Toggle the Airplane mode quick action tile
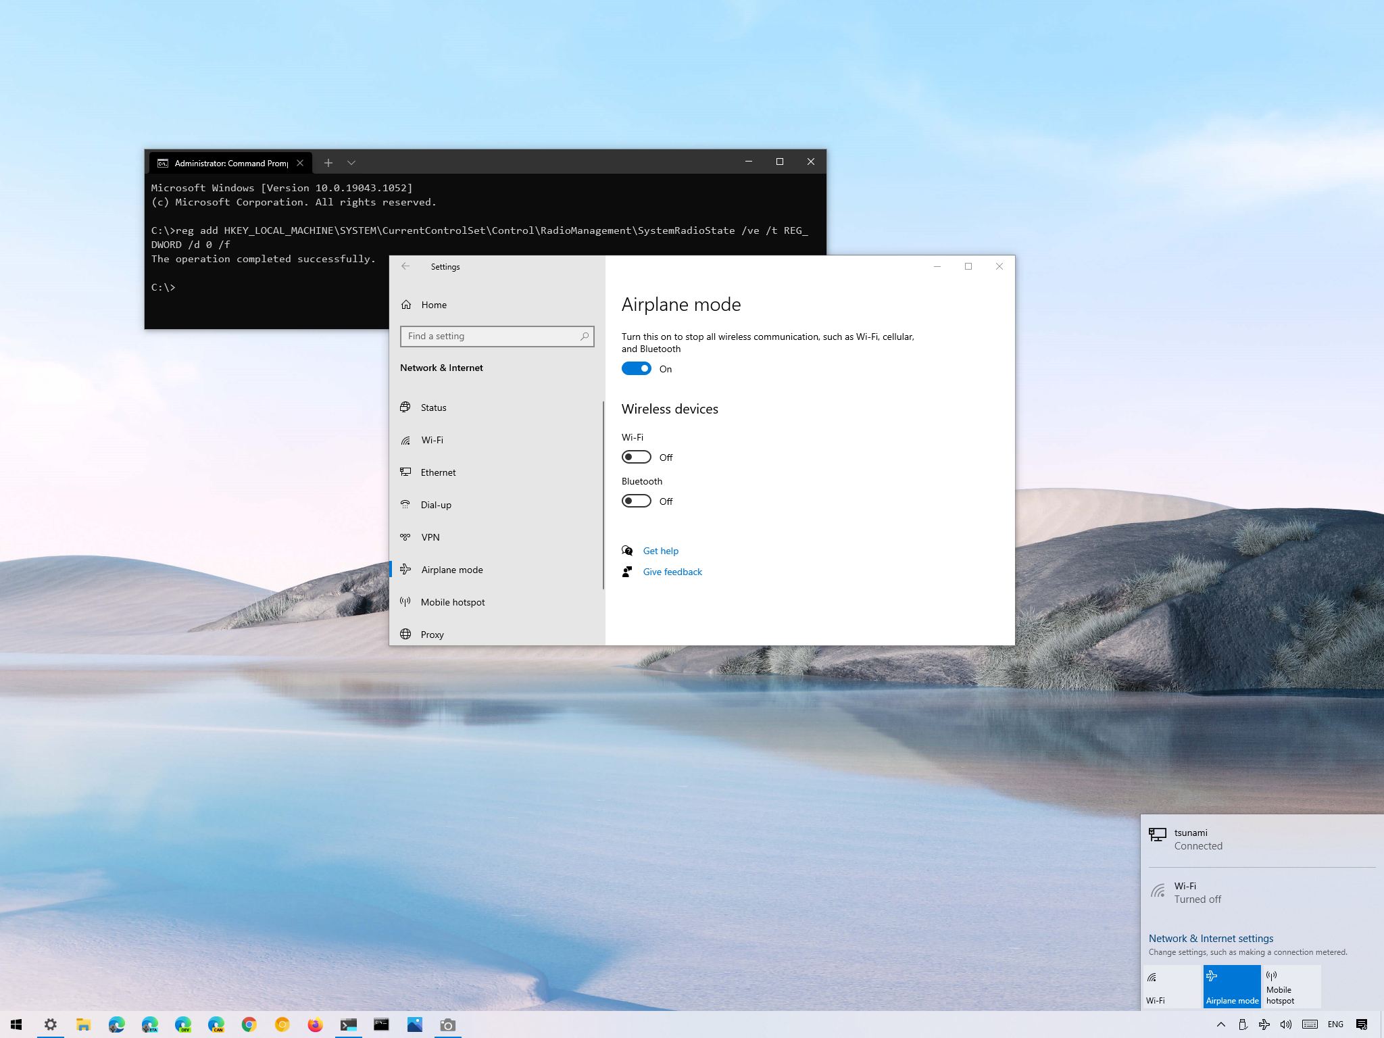The image size is (1384, 1038). coord(1232,987)
